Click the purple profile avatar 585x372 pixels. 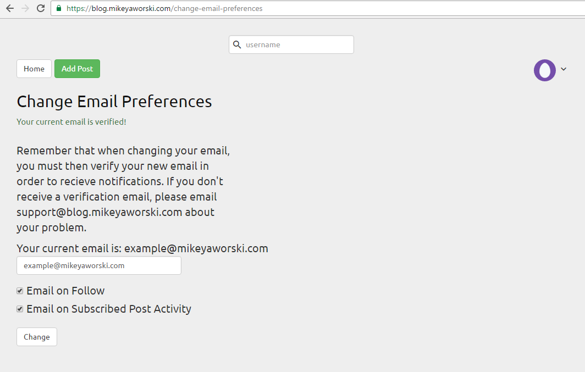[x=544, y=70]
